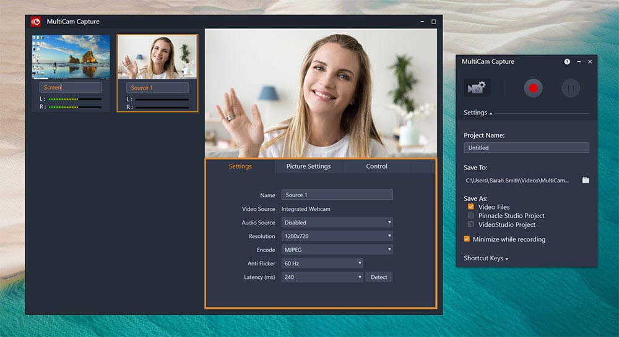The image size is (619, 337).
Task: Open the Resolution dropdown
Action: (x=337, y=236)
